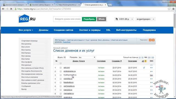Click DNS dots in produberanec.ru row
The width and height of the screenshot is (176, 99).
point(151,71)
